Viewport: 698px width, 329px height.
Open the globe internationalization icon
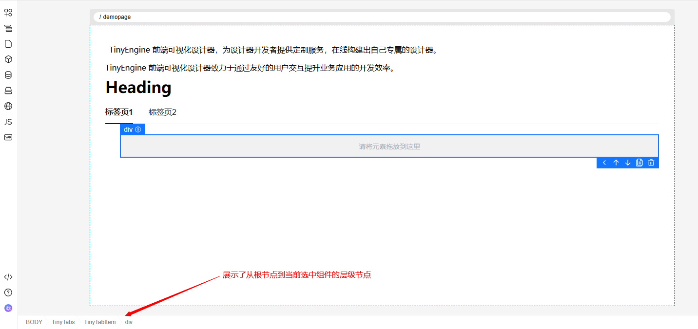pos(8,106)
